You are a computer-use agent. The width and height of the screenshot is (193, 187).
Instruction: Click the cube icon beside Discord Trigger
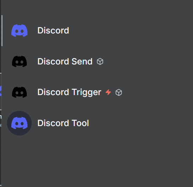(x=119, y=93)
